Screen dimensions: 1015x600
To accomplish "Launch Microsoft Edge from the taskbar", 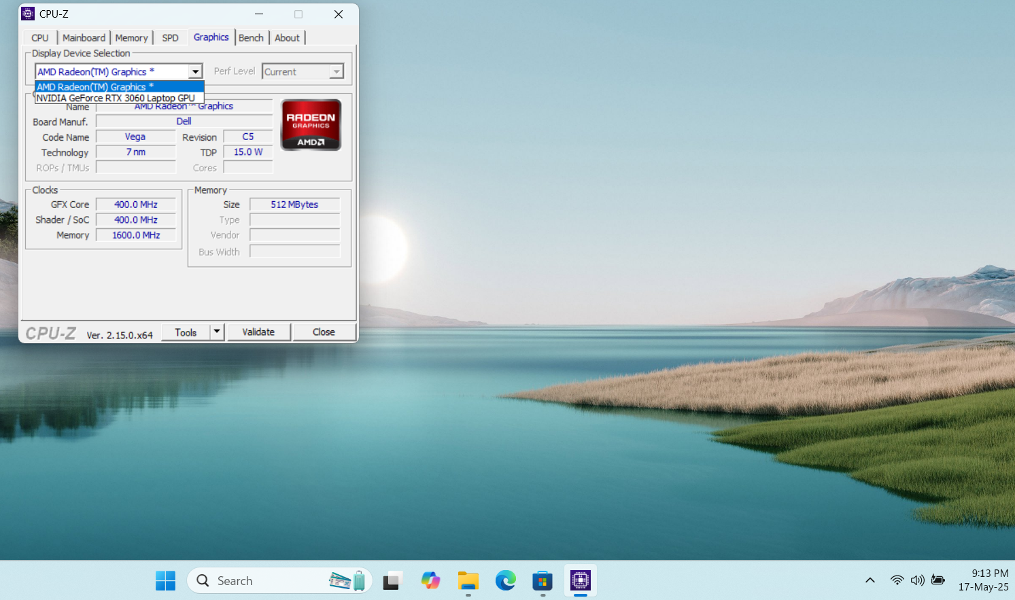I will pos(505,581).
